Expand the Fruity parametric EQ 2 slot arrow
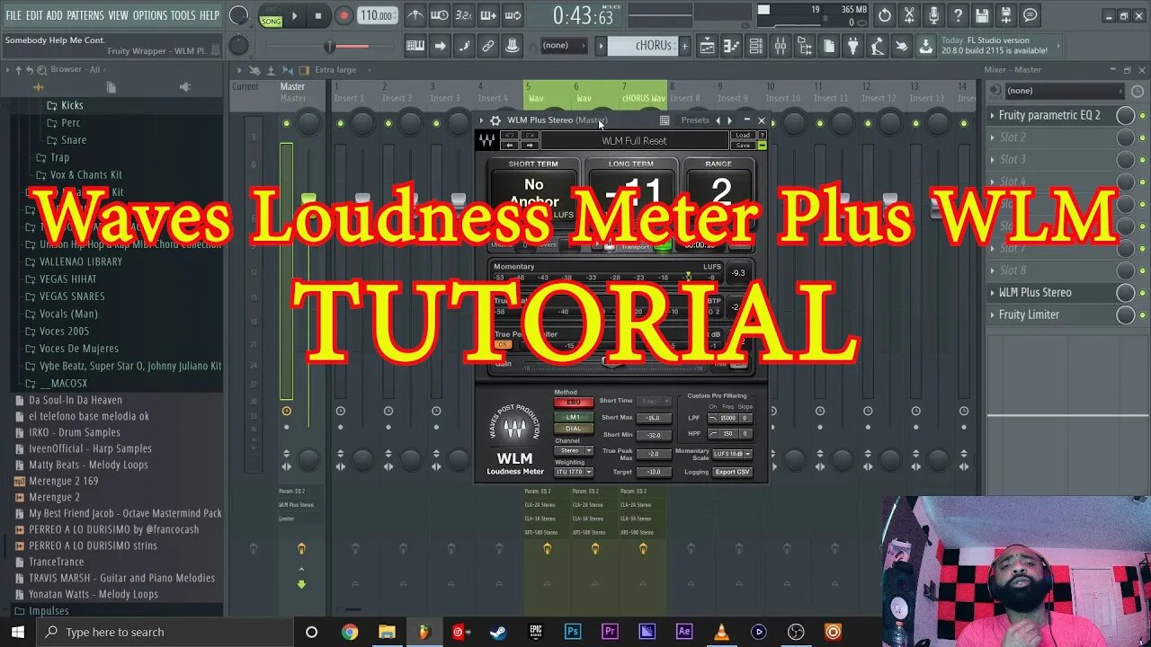Viewport: 1151px width, 647px height. point(993,115)
